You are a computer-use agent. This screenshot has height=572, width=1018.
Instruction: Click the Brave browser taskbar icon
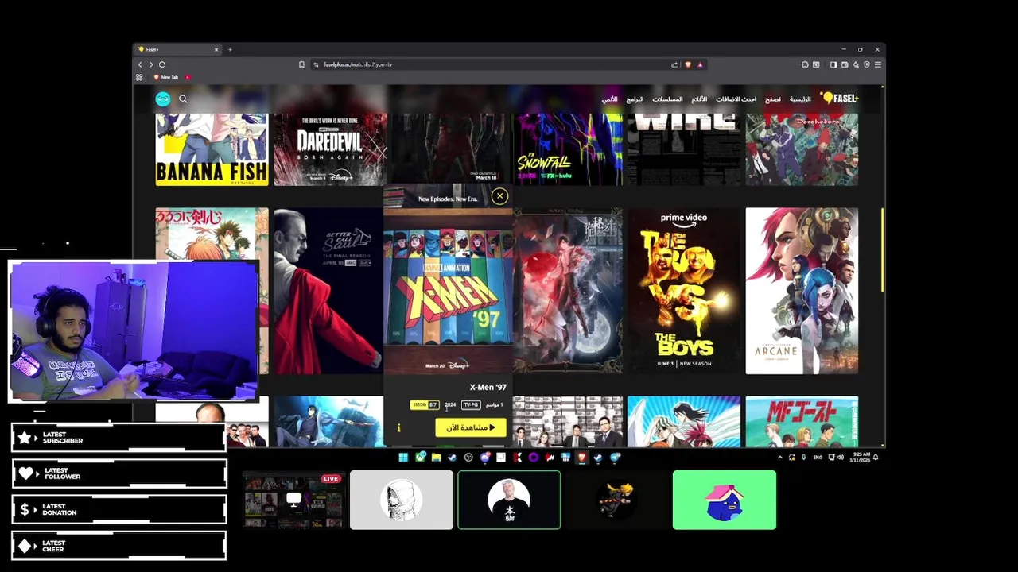[x=581, y=457]
